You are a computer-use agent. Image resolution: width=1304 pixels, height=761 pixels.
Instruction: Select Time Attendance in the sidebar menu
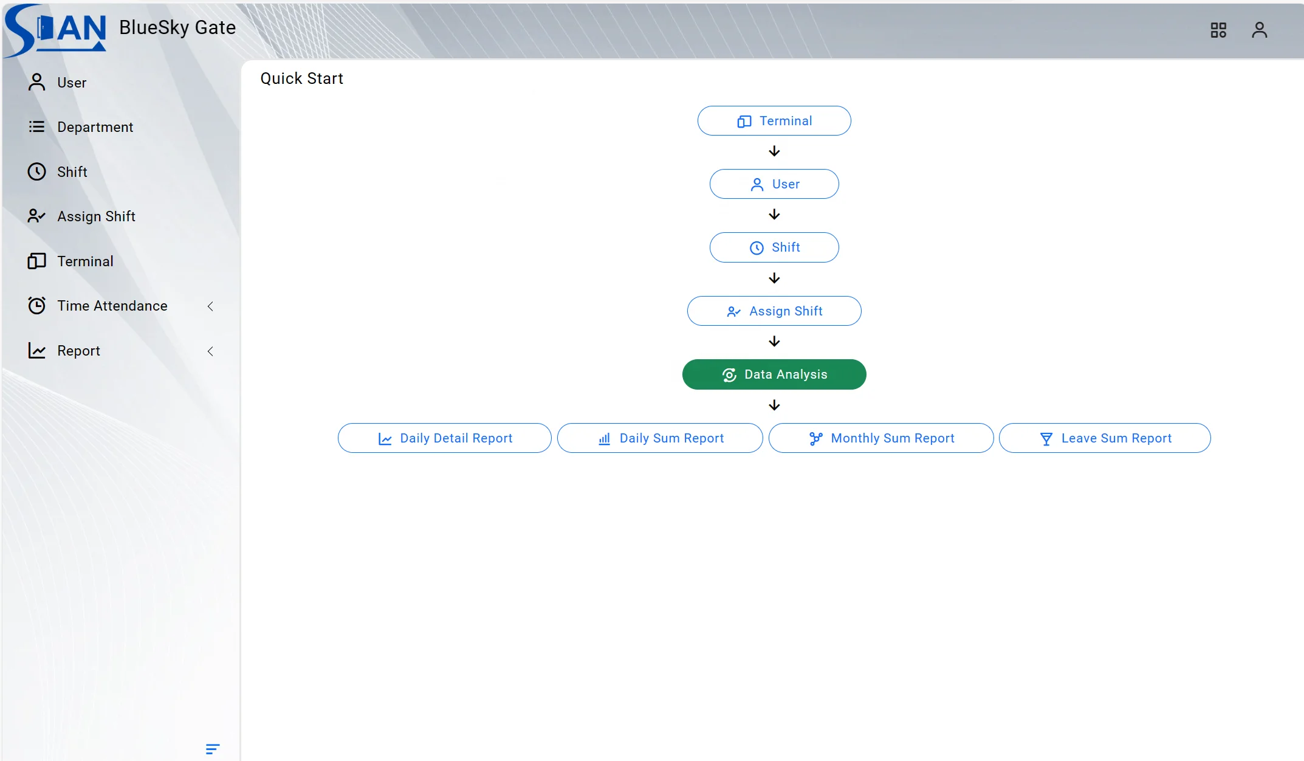111,306
